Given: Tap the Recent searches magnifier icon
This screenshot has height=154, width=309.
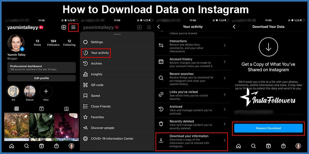Looking at the screenshot, I should click(161, 78).
